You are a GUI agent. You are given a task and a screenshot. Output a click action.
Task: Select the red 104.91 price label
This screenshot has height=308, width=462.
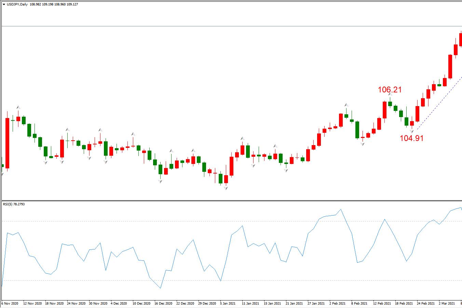point(412,138)
